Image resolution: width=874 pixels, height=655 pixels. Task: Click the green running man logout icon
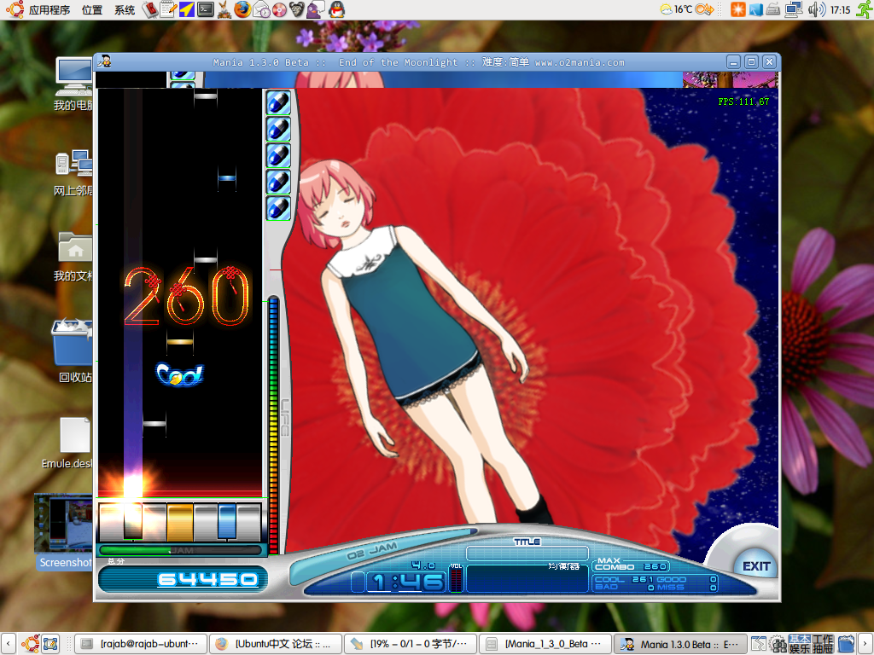865,9
